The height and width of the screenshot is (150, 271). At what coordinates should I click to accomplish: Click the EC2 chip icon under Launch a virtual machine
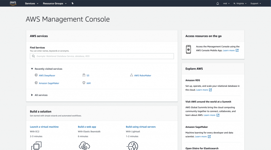click(x=37, y=146)
